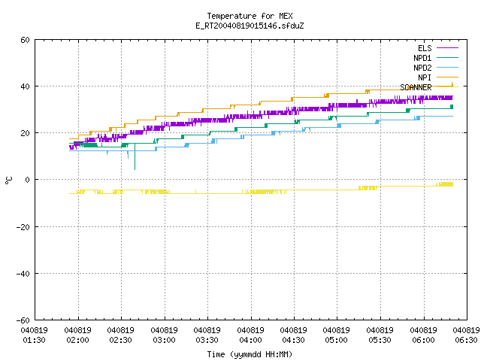481x361 pixels.
Task: Click the x-axis tick label 05:30
Action: pos(380,340)
